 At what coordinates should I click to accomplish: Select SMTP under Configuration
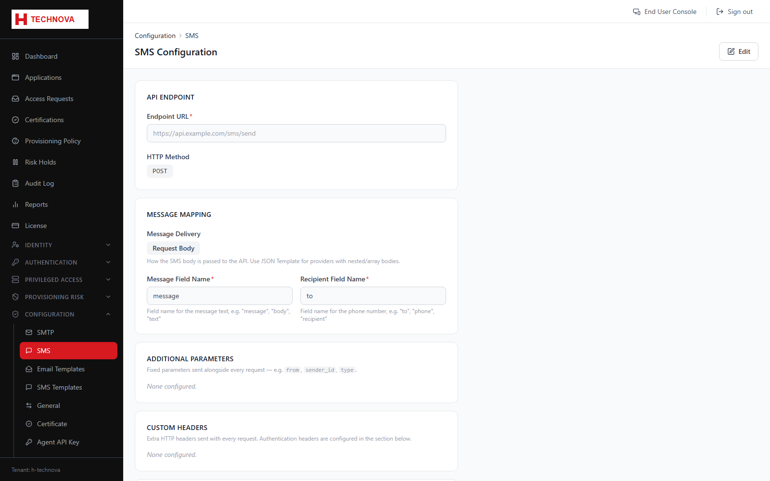pos(68,332)
